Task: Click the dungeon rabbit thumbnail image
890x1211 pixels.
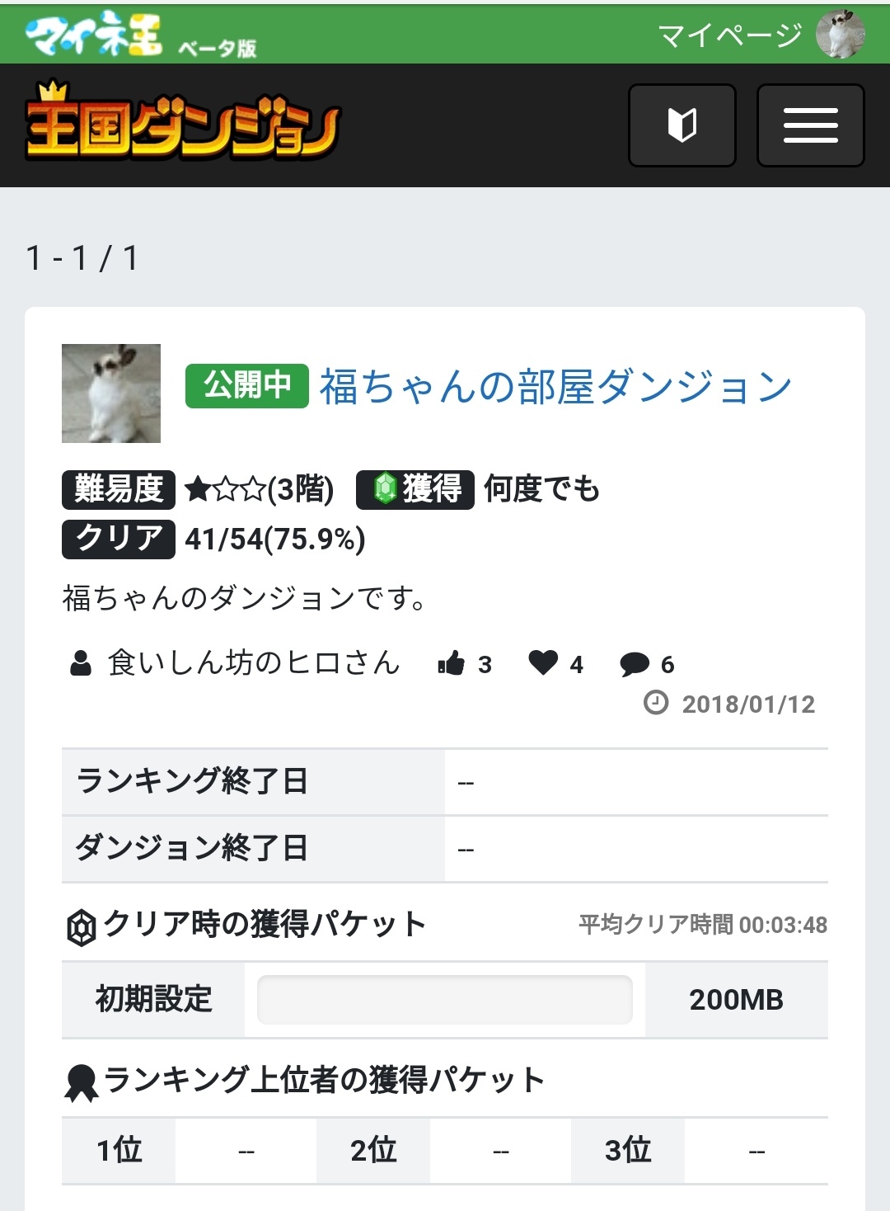Action: coord(111,393)
